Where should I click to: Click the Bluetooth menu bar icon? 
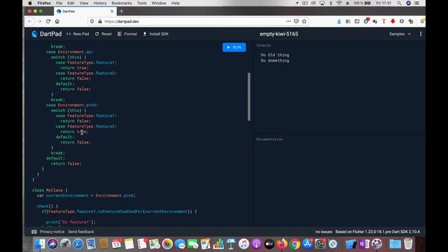coord(331,3)
